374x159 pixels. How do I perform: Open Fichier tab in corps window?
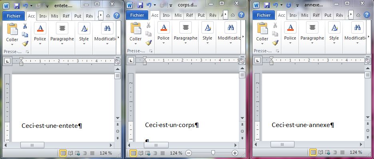[x=137, y=15]
